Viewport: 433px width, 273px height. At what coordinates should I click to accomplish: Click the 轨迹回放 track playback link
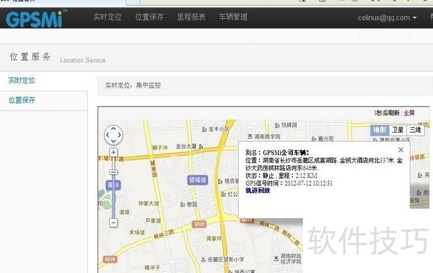[258, 190]
